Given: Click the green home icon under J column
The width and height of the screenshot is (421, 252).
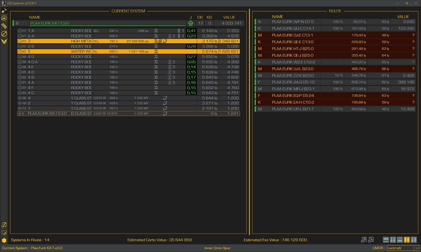Looking at the screenshot, I should pyautogui.click(x=191, y=23).
